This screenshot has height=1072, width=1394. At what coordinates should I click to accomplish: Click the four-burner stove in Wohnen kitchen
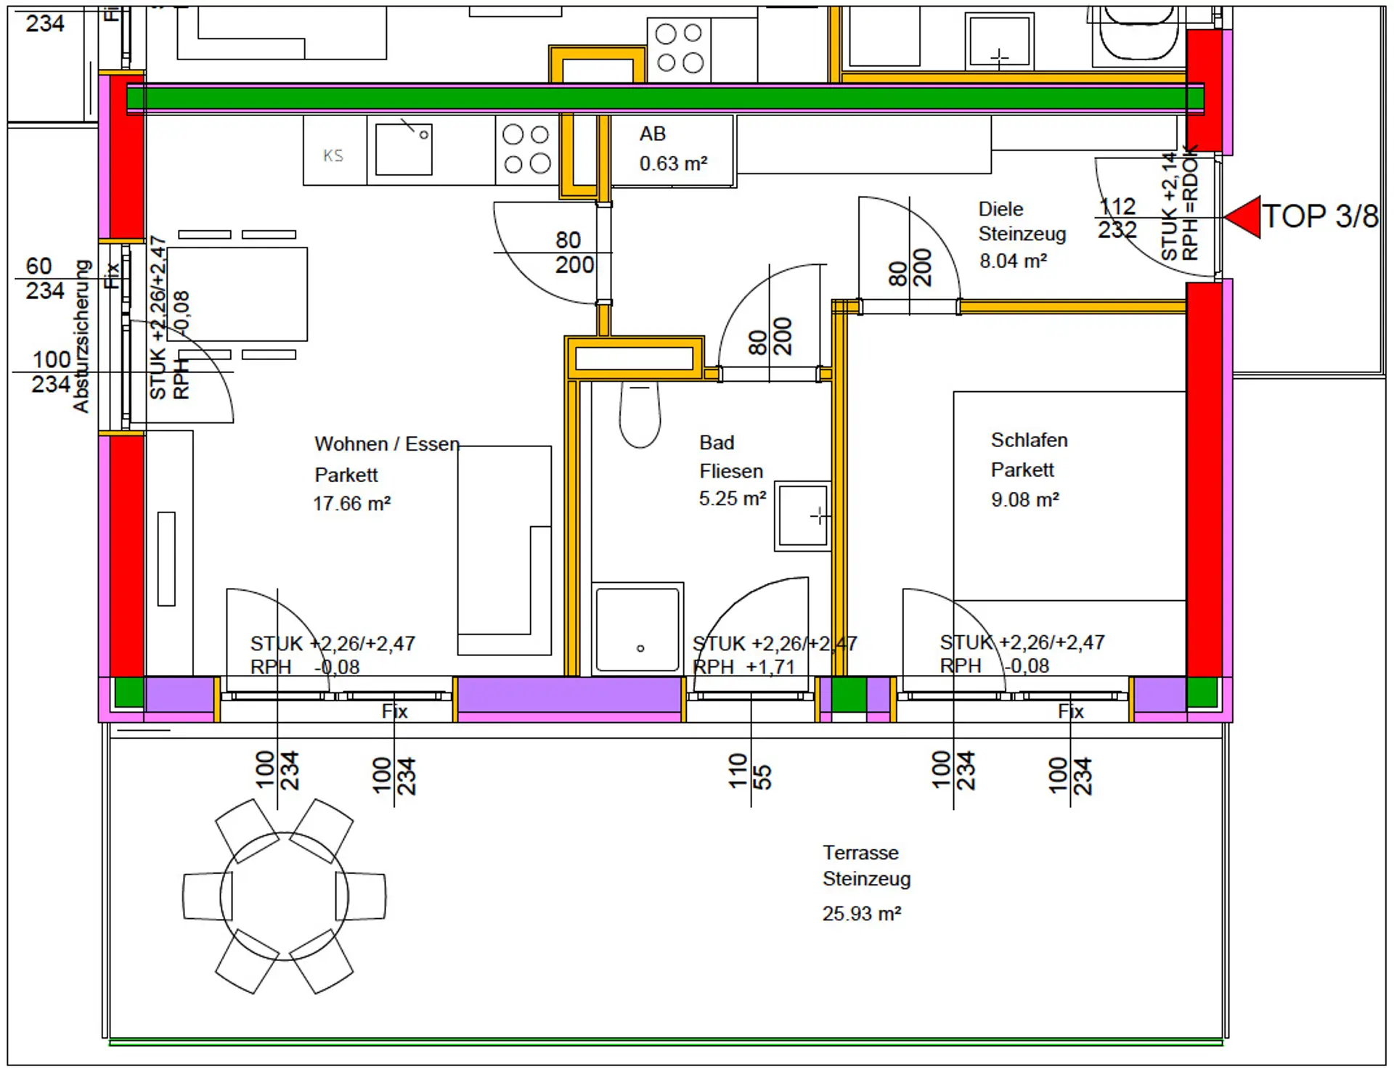[x=527, y=150]
